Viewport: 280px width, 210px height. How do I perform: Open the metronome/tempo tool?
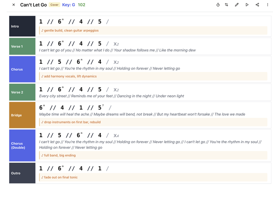point(218,5)
